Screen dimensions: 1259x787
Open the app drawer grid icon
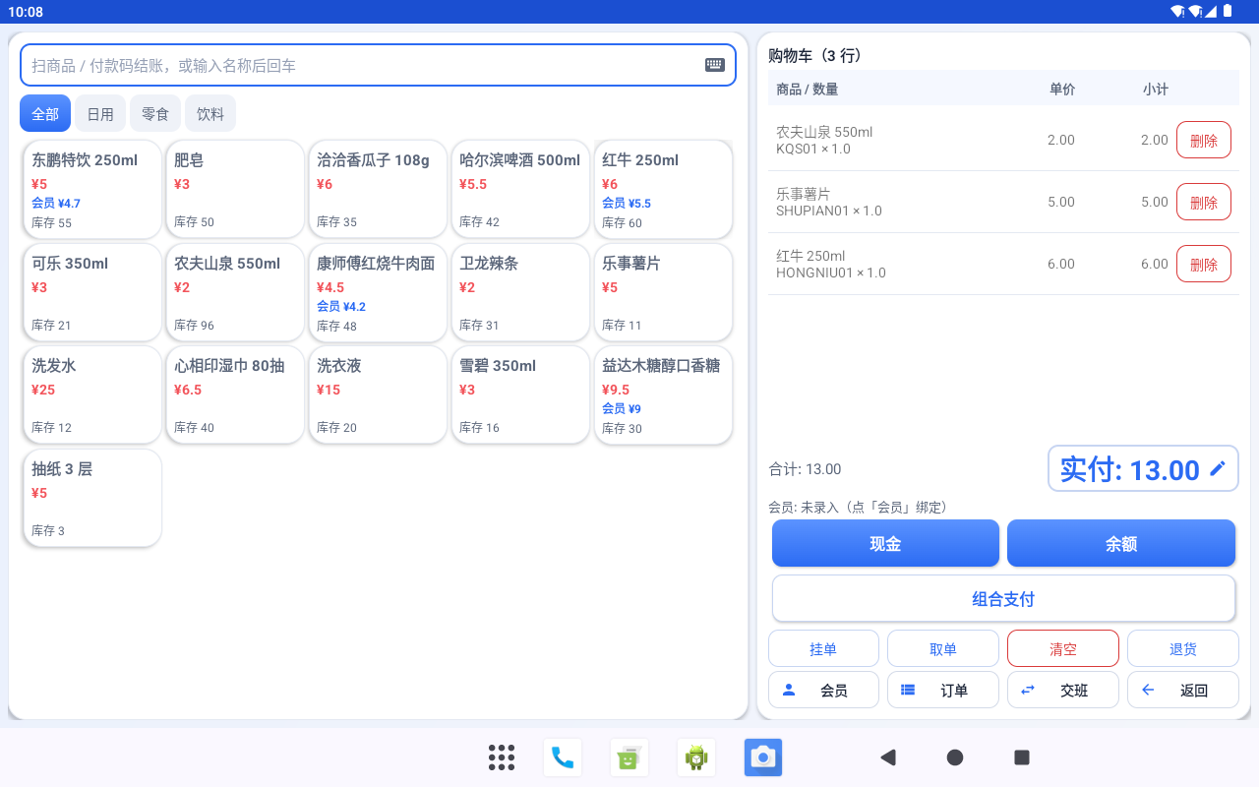[x=502, y=757]
